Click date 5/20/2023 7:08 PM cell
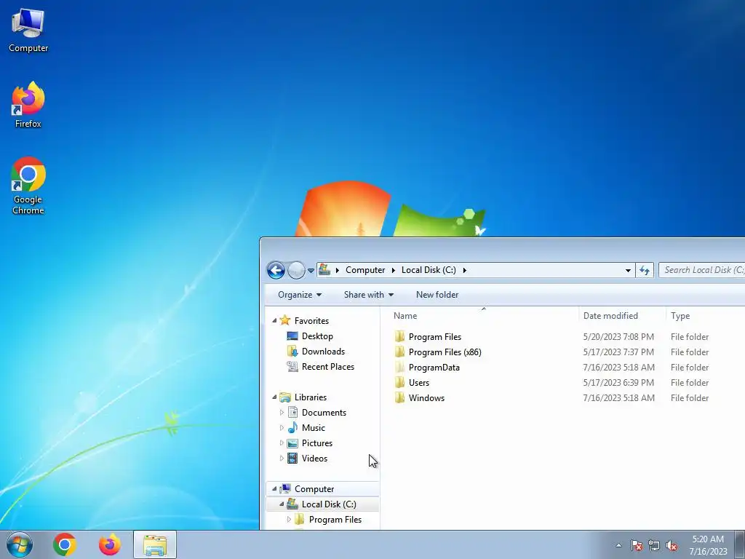Screen dimensions: 745x559 pos(618,336)
